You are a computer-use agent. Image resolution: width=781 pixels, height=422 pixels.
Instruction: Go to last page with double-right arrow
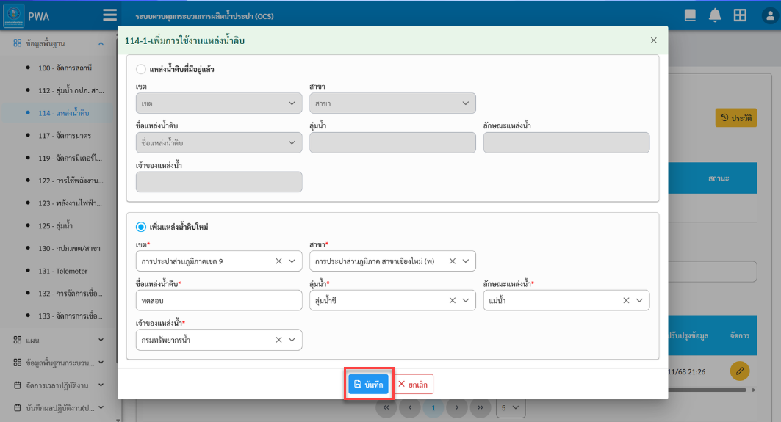pyautogui.click(x=481, y=407)
